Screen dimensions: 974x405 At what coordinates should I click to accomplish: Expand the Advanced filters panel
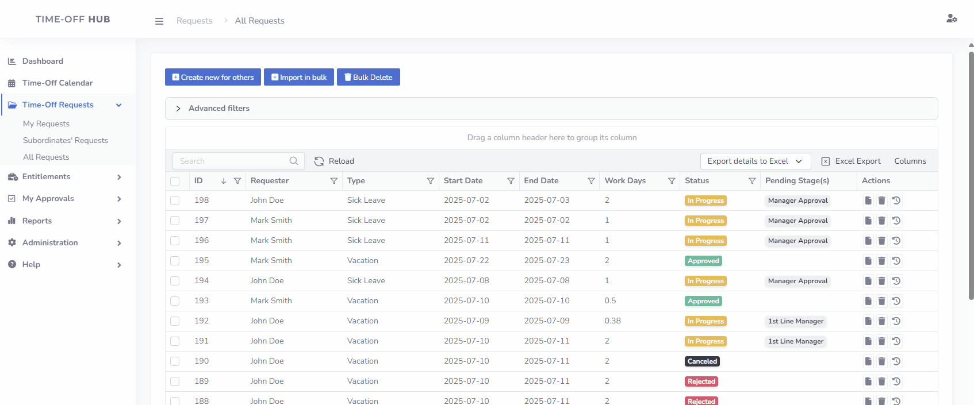(x=178, y=109)
